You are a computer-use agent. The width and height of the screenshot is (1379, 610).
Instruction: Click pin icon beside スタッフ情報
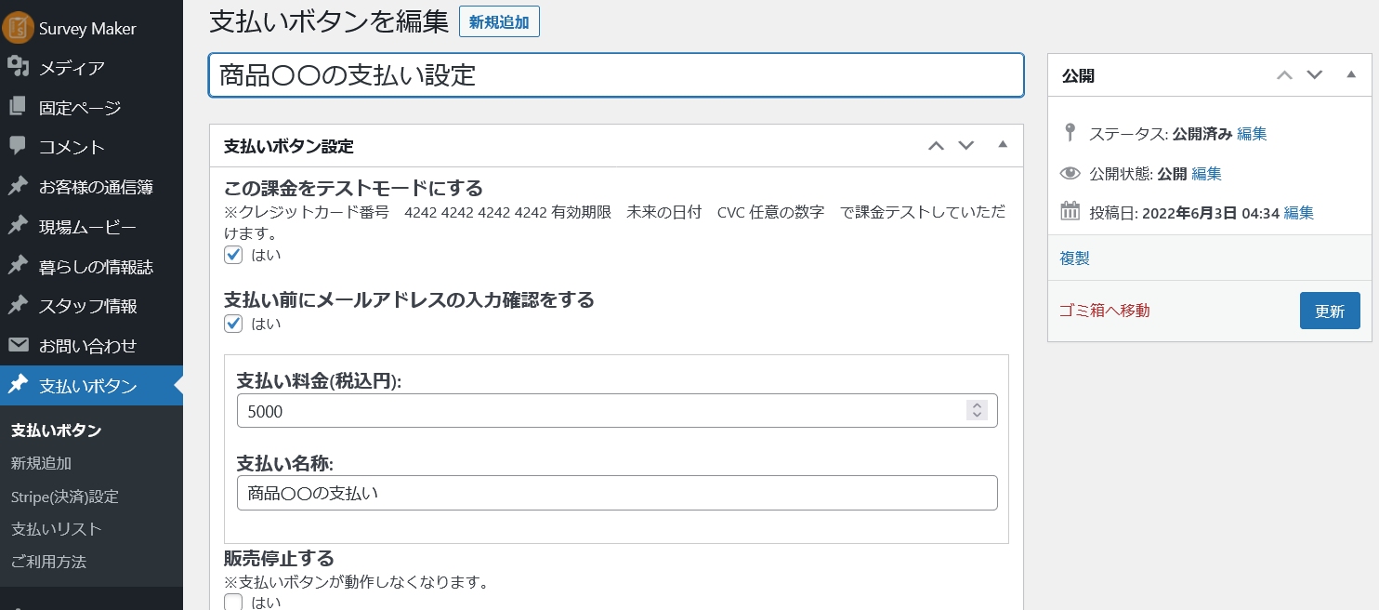[18, 305]
